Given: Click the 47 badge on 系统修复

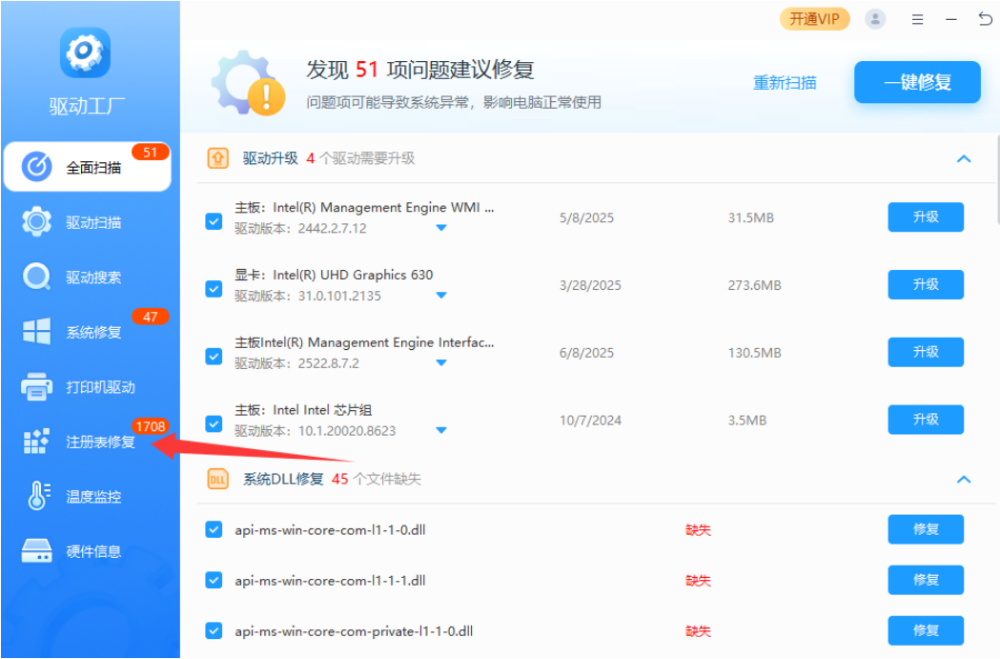Looking at the screenshot, I should click(x=151, y=317).
